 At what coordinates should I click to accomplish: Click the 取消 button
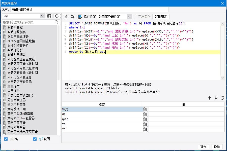(x=217, y=147)
